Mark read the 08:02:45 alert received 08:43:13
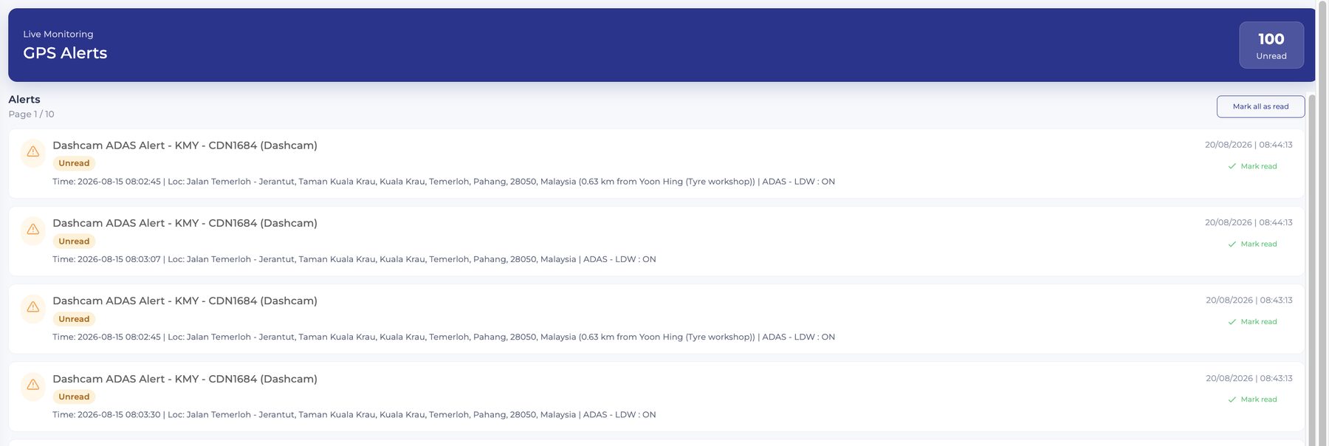Screen dimensions: 1329x446 pos(1252,322)
